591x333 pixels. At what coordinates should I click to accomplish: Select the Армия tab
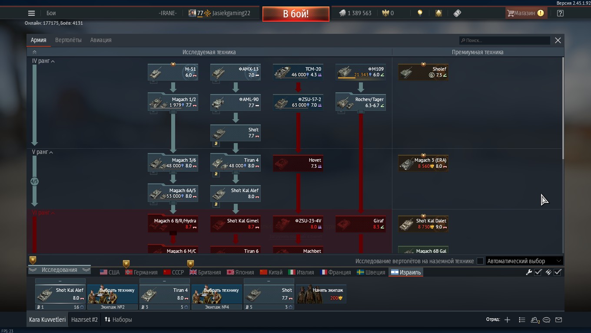pos(38,40)
